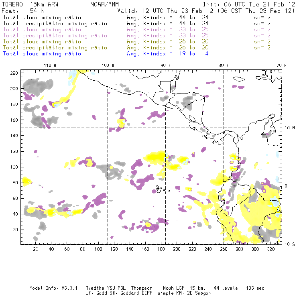The image size is (297, 297).
Task: Select the "180" tick label on the horizontal axis
Action: [x=161, y=249]
